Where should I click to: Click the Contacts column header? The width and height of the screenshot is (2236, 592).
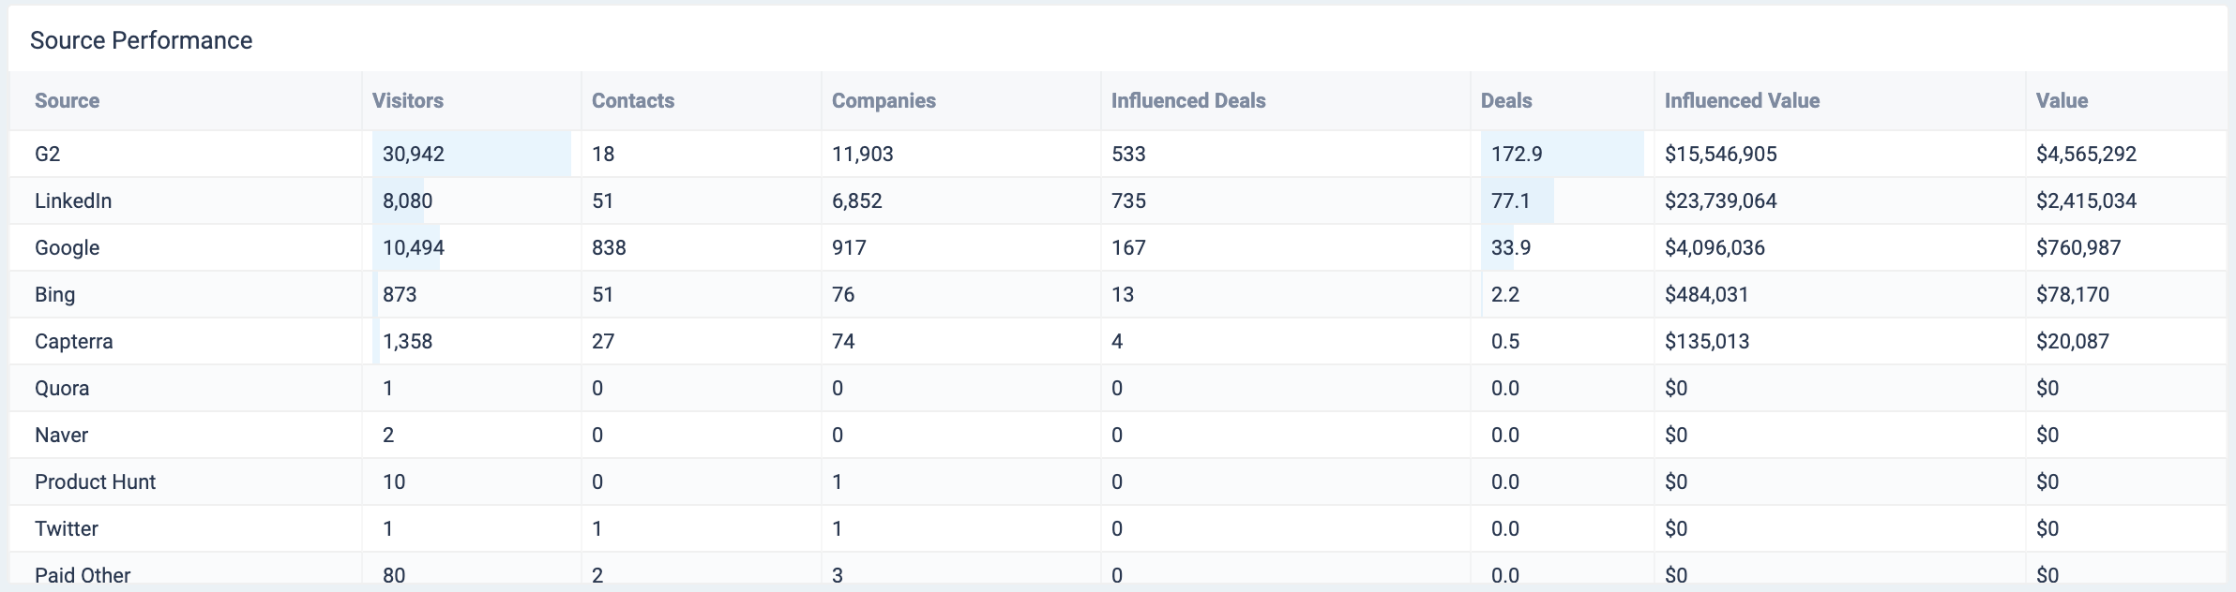point(632,101)
